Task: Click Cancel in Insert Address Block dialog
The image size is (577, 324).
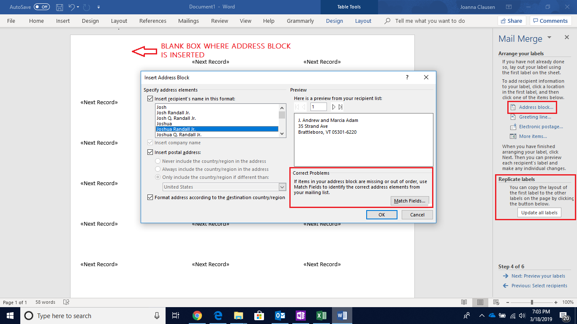Action: point(417,215)
